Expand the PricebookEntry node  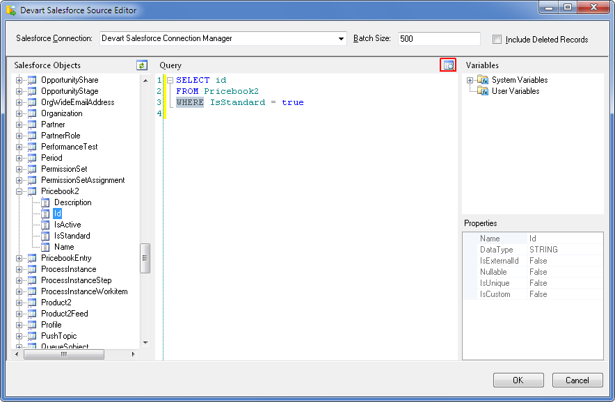[x=19, y=258]
